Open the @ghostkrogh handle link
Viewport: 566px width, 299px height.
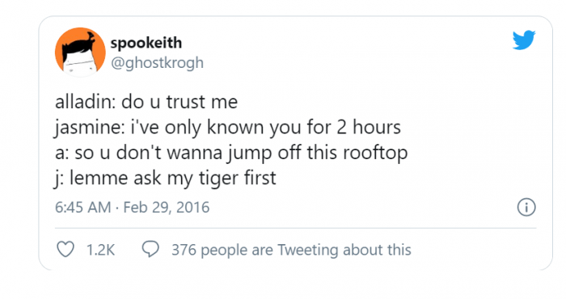coord(157,63)
